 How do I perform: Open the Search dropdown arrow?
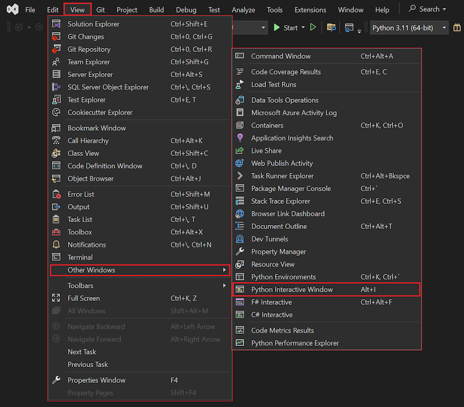coord(444,9)
